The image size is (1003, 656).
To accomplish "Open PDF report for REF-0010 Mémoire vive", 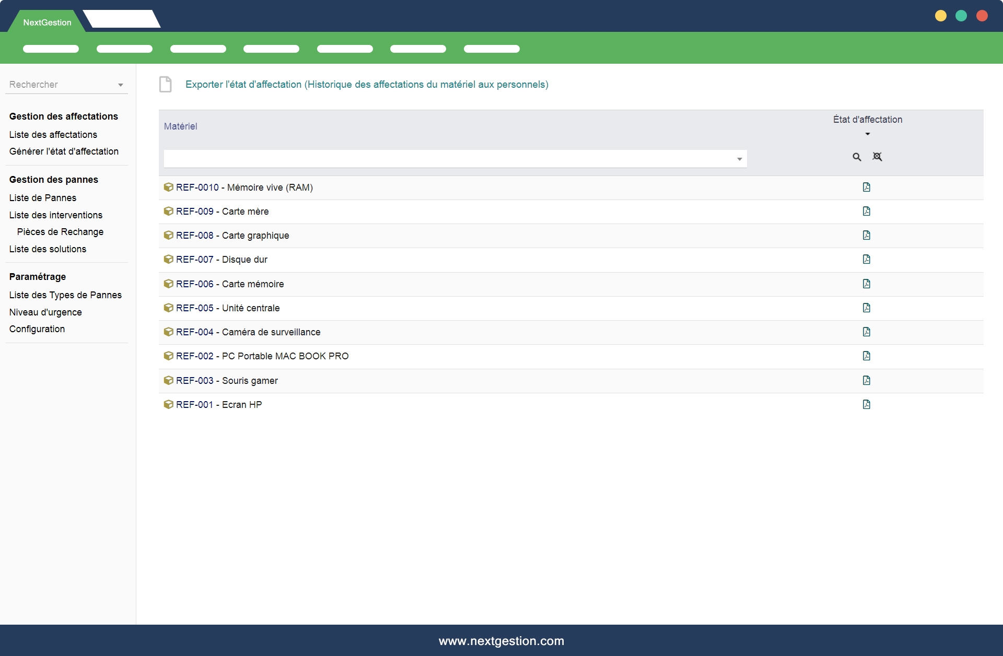I will (x=866, y=187).
